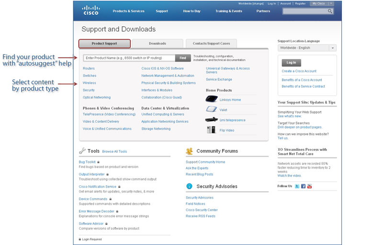Click the header Account link
This screenshot has width=383, height=245.
pyautogui.click(x=285, y=4)
